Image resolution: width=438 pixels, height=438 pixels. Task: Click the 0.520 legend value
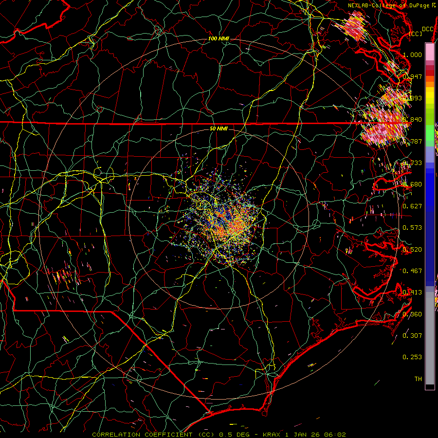coord(412,250)
